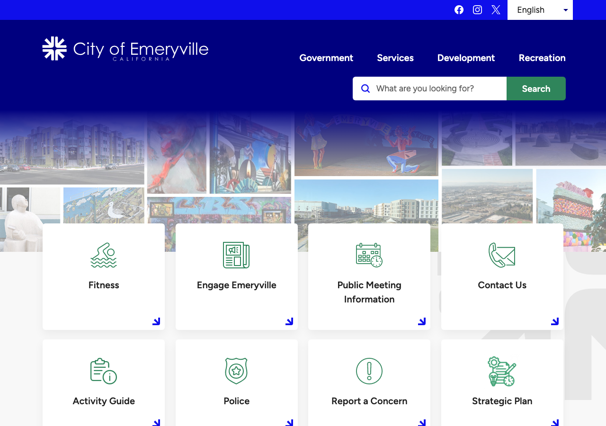Viewport: 606px width, 426px height.
Task: Click the Public Meeting calendar icon
Action: click(x=369, y=255)
